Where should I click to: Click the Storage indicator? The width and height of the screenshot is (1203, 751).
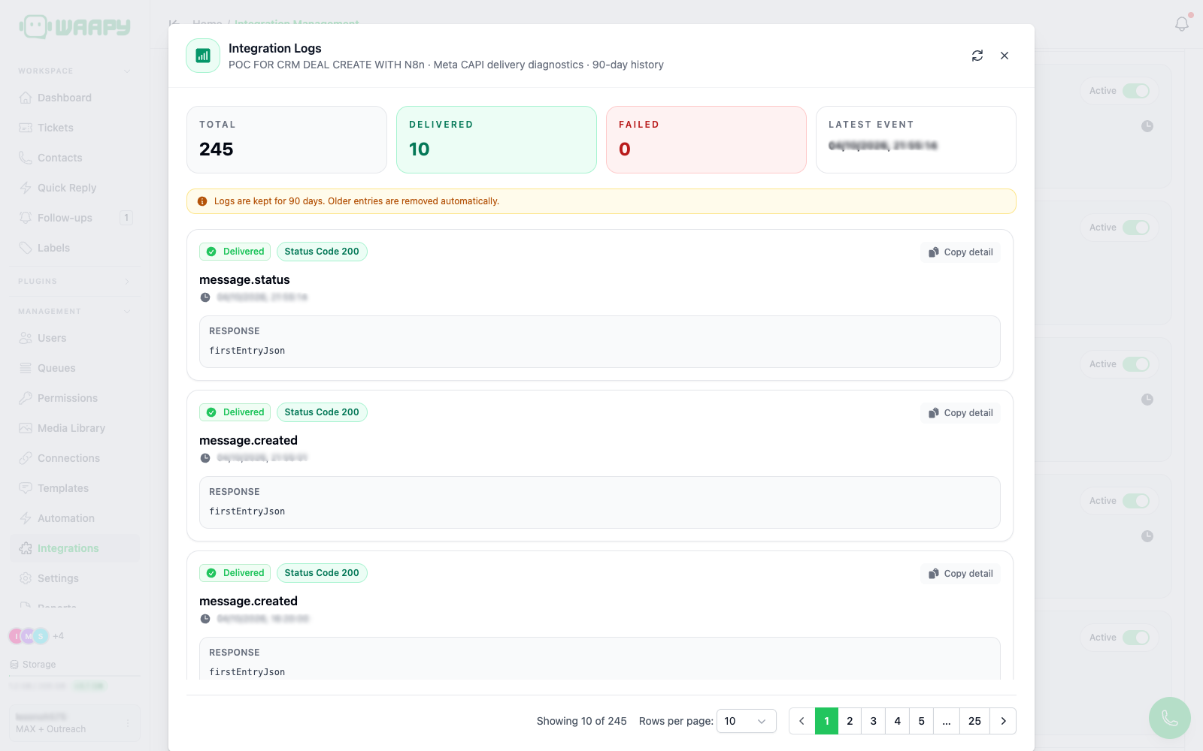(x=33, y=665)
